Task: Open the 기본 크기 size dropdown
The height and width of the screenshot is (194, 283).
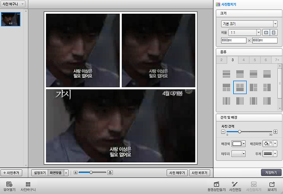Action: (249, 24)
